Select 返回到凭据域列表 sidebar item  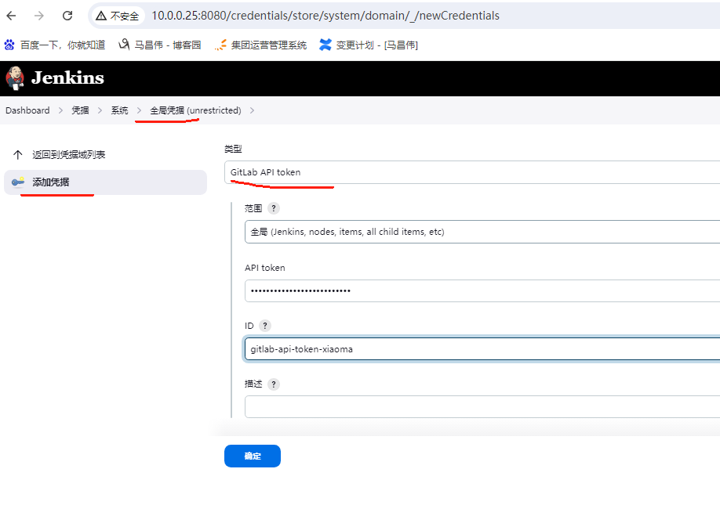pyautogui.click(x=106, y=155)
